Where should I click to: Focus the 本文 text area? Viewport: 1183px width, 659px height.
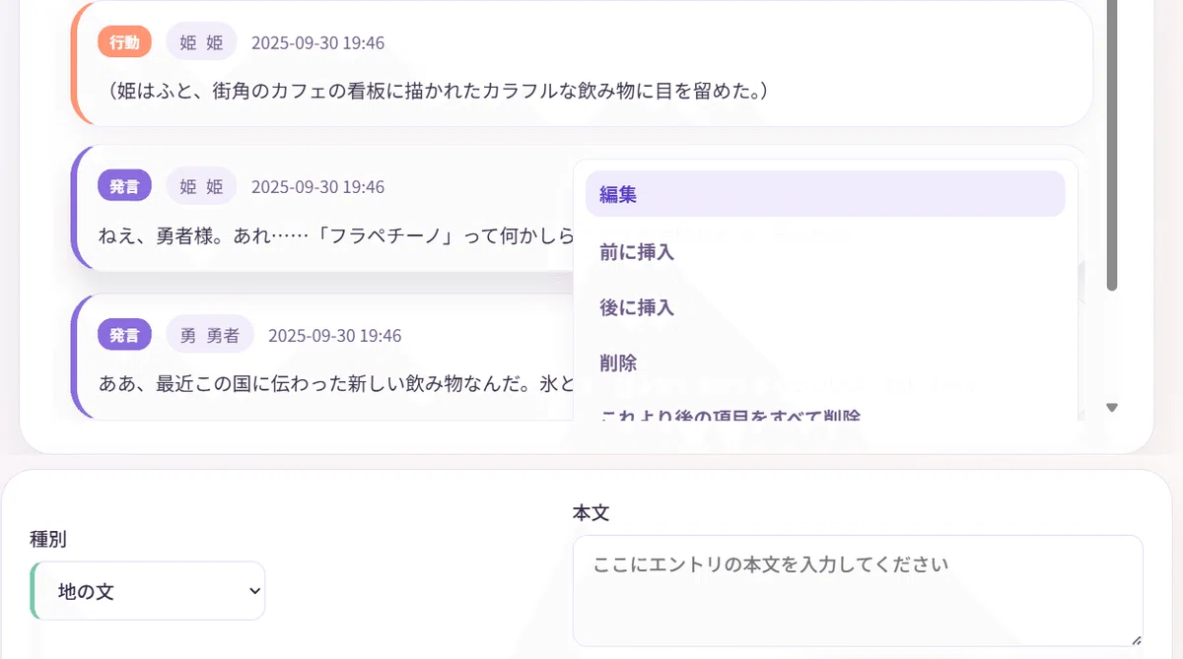(858, 591)
